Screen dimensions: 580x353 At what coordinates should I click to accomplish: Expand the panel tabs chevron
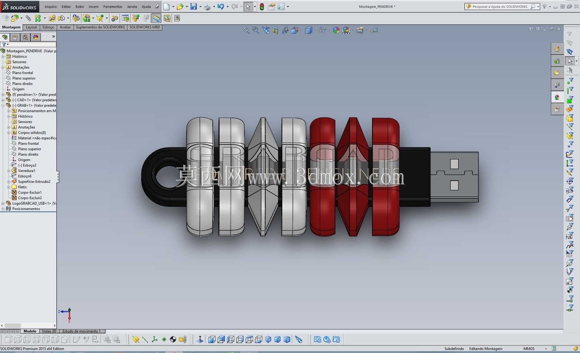53,37
